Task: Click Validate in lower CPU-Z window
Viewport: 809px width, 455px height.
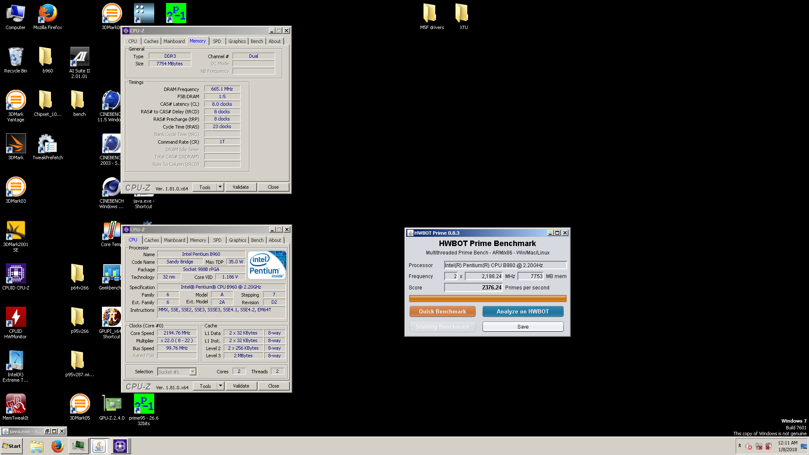Action: [241, 386]
